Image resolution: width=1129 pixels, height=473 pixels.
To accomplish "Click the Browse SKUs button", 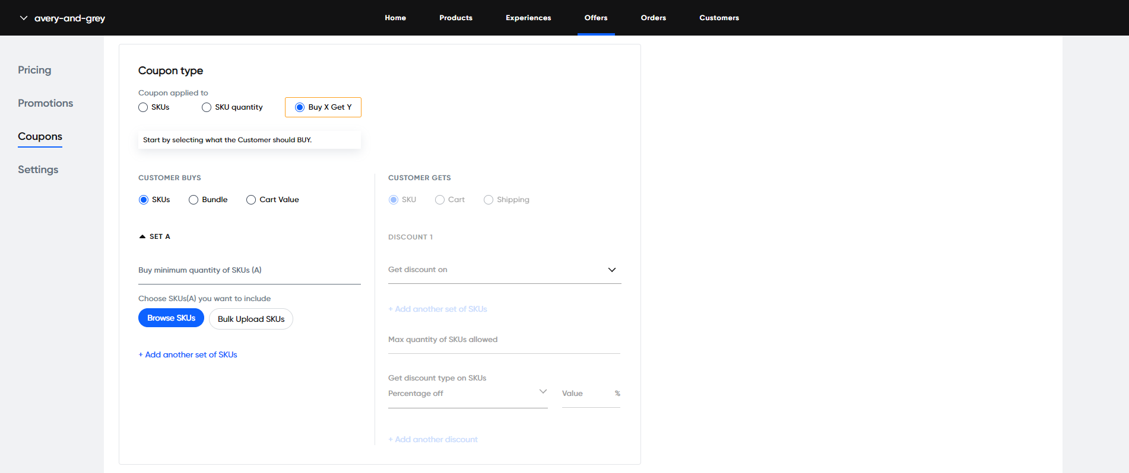I will (171, 318).
